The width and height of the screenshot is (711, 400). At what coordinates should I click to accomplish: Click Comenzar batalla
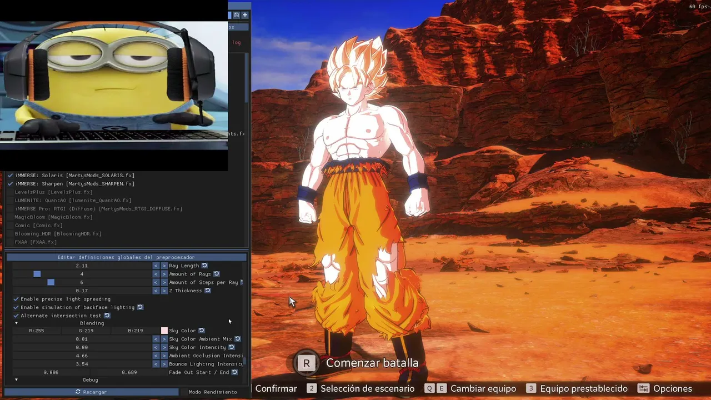pos(372,363)
